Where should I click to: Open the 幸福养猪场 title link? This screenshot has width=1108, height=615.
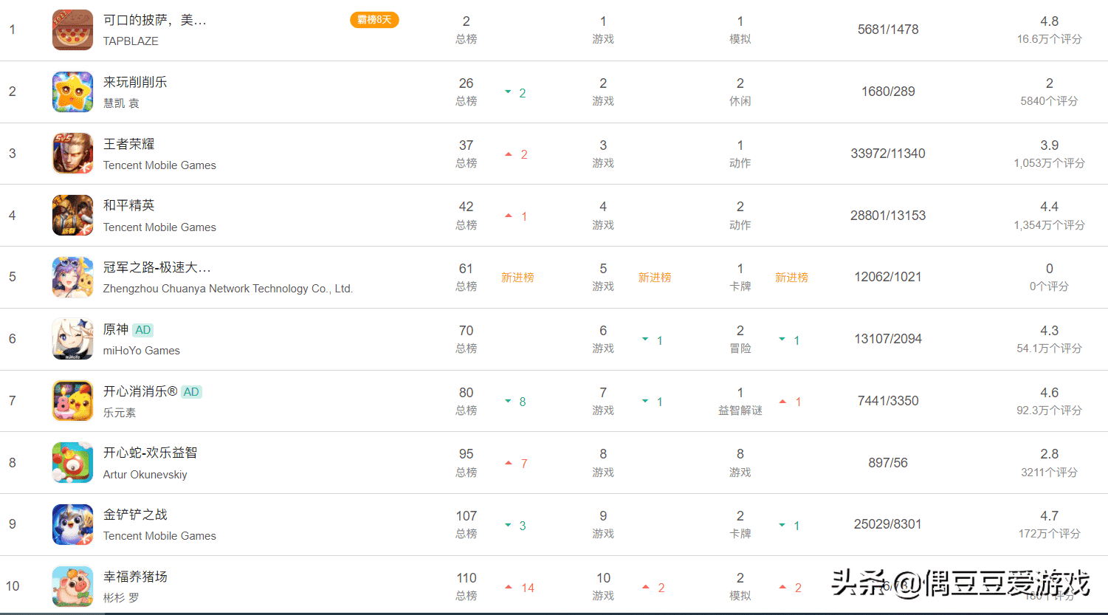tap(135, 577)
